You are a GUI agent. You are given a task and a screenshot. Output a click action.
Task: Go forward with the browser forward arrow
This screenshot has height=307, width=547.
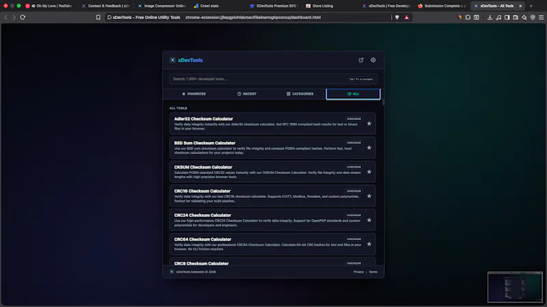pyautogui.click(x=14, y=18)
